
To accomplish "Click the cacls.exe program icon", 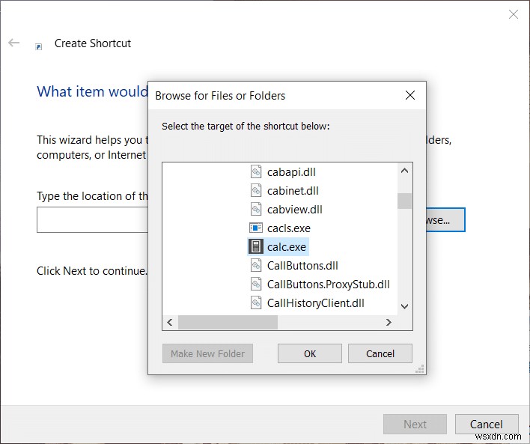I will pyautogui.click(x=256, y=228).
